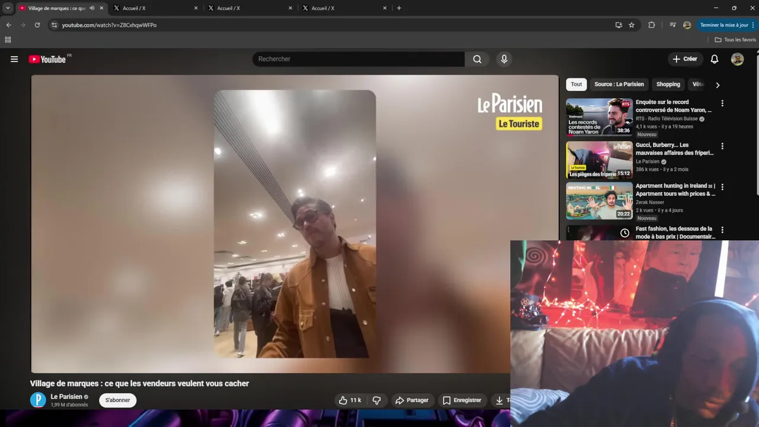Open Le Parisien channel avatar
759x427 pixels.
(x=38, y=400)
